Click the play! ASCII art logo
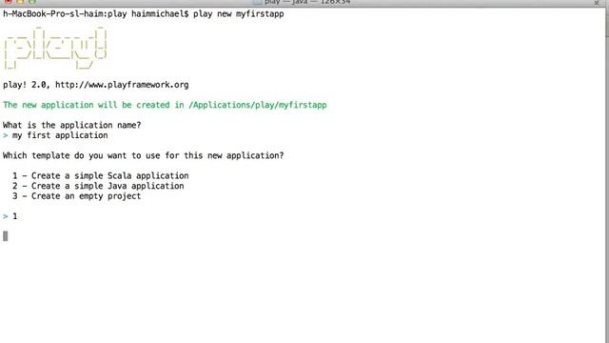 click(55, 49)
